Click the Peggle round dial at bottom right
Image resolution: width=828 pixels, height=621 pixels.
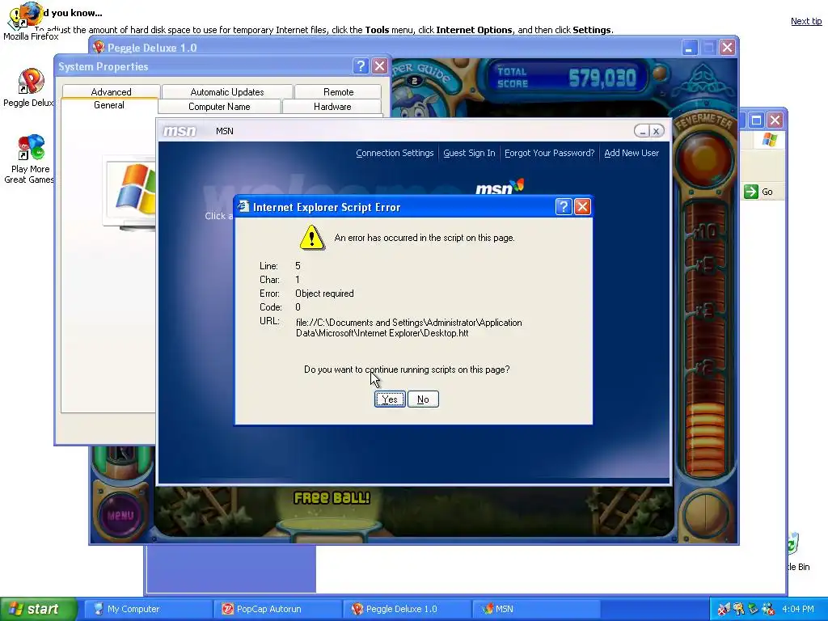click(705, 515)
